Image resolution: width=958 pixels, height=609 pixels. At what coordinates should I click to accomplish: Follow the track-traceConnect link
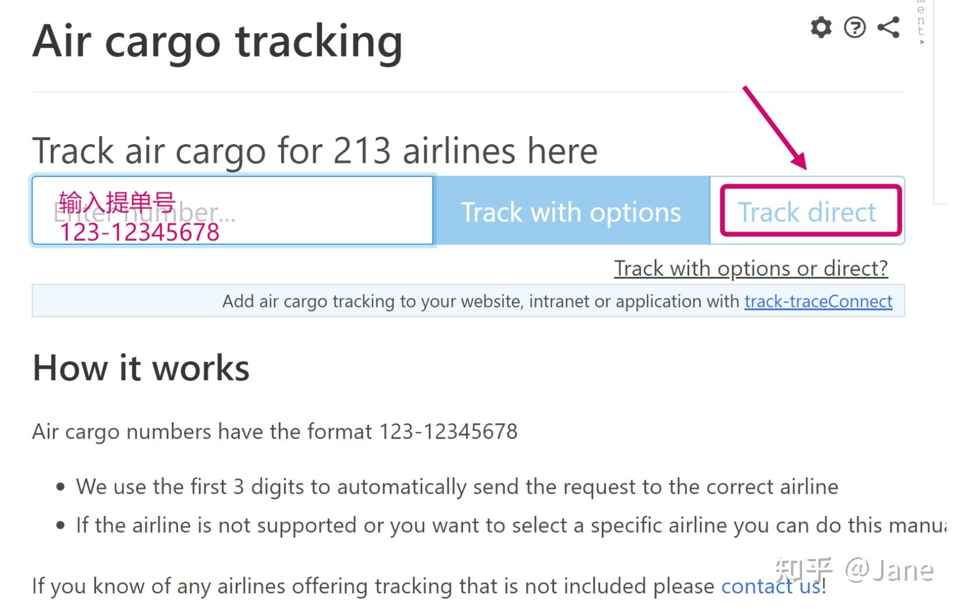(x=818, y=301)
